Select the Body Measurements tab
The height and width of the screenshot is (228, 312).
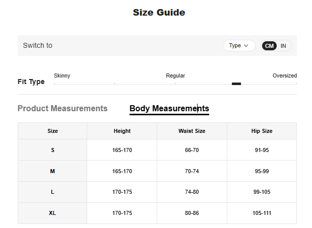pos(169,109)
